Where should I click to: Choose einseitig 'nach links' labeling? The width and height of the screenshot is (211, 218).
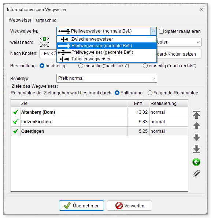tap(81, 65)
